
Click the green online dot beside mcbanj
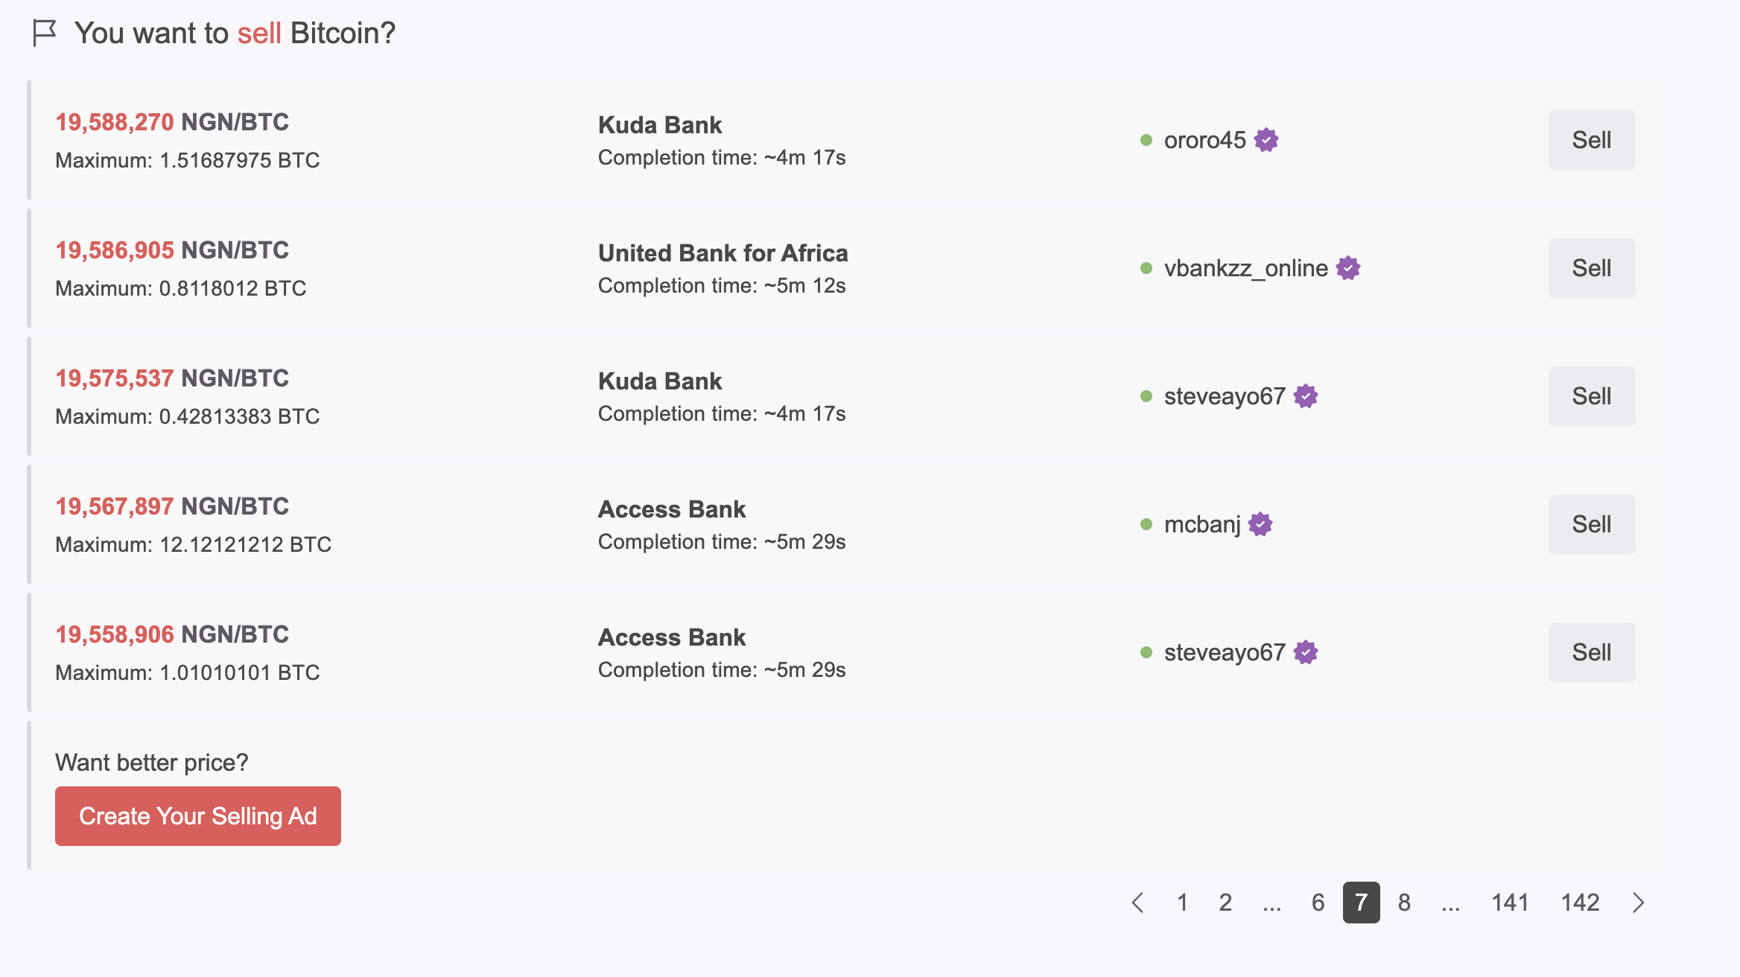[1146, 524]
